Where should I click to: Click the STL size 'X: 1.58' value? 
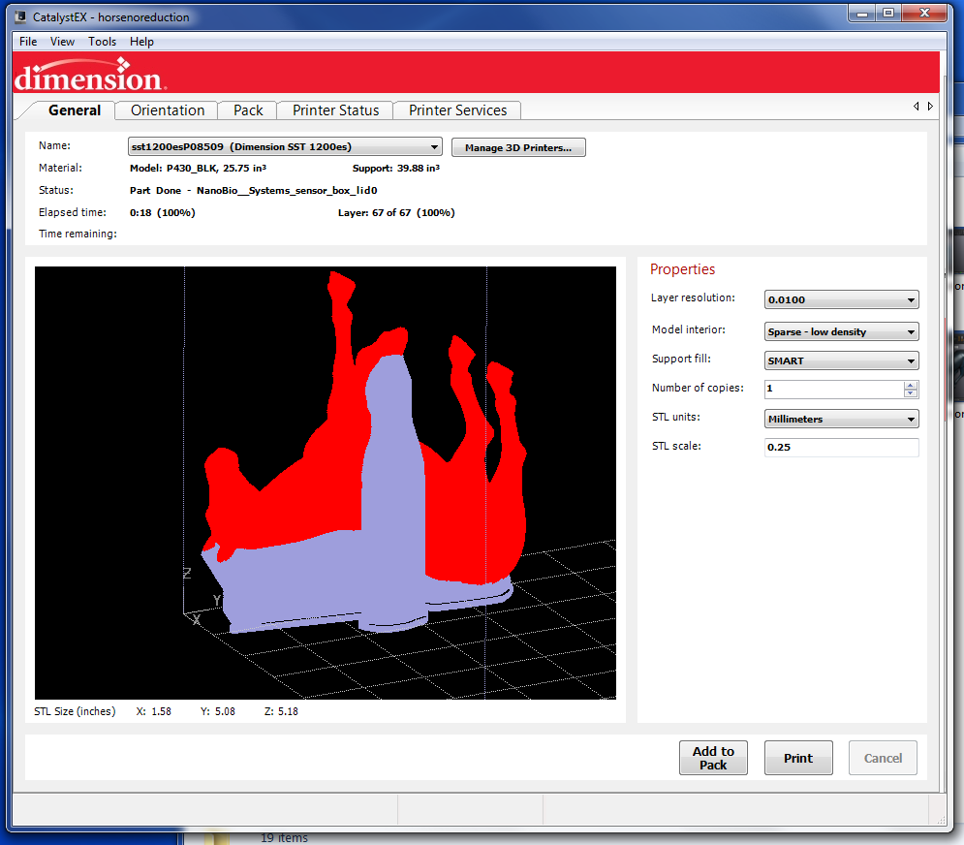154,711
